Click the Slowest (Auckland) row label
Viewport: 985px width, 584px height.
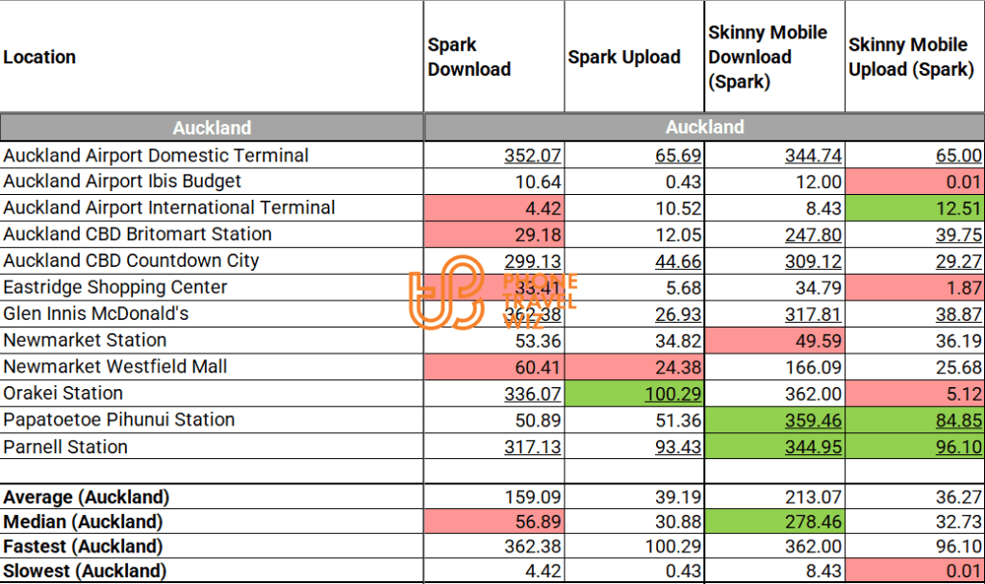(x=85, y=572)
